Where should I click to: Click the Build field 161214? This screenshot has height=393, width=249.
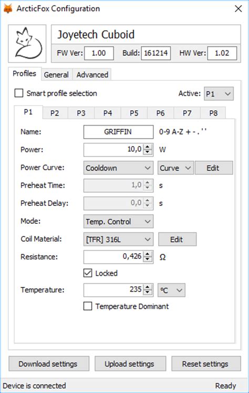(156, 53)
